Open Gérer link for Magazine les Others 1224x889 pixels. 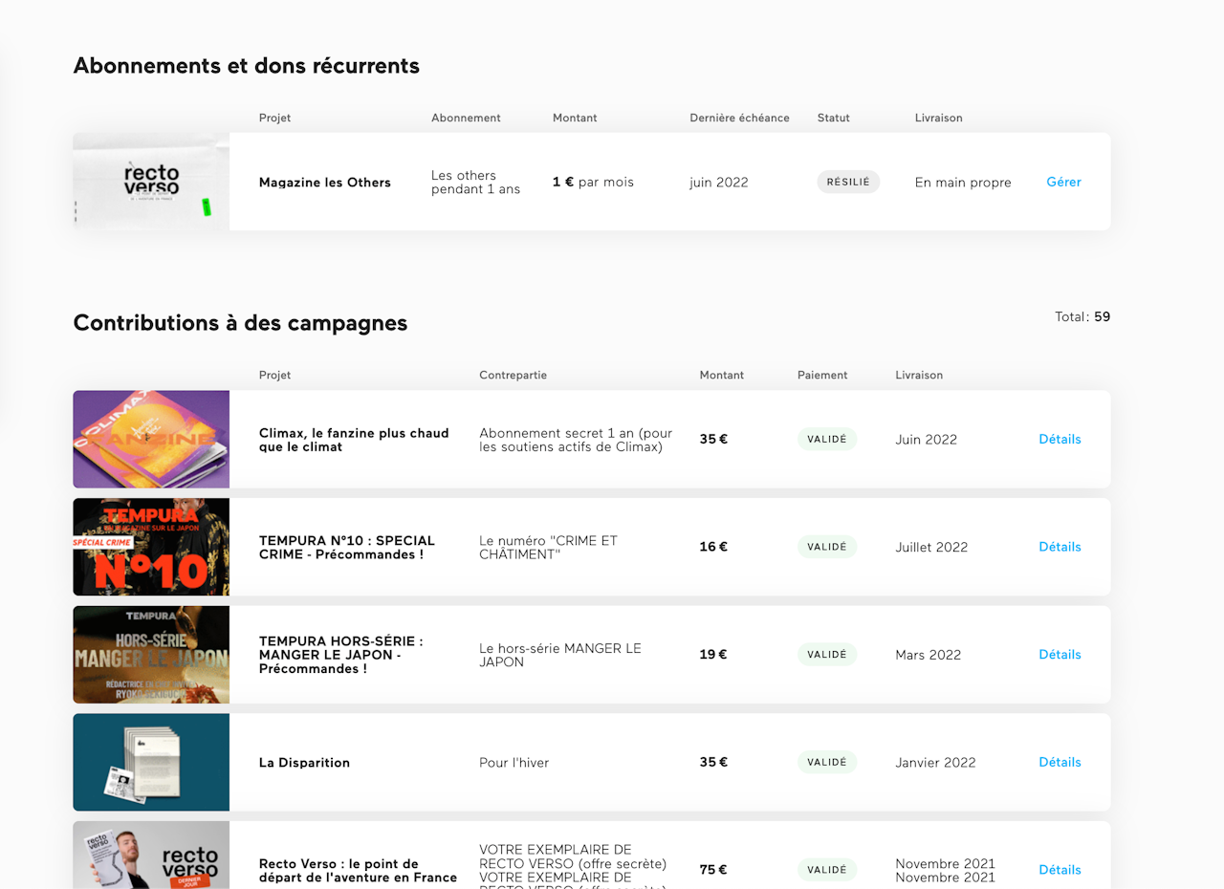[1063, 182]
